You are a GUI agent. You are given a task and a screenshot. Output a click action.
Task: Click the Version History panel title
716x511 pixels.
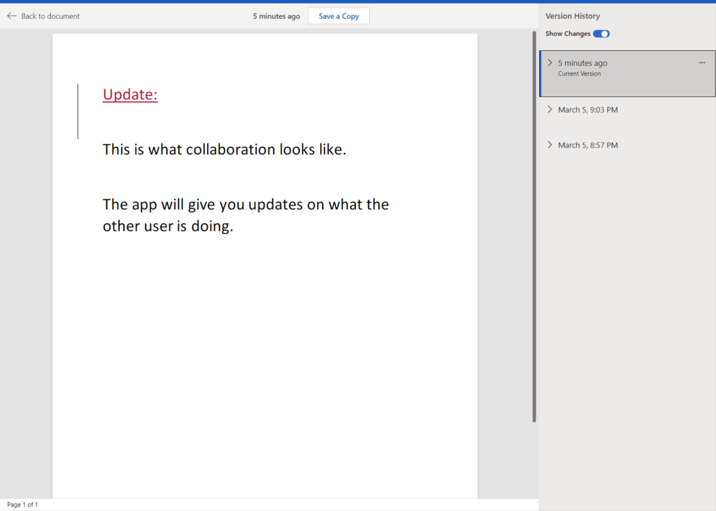click(573, 16)
